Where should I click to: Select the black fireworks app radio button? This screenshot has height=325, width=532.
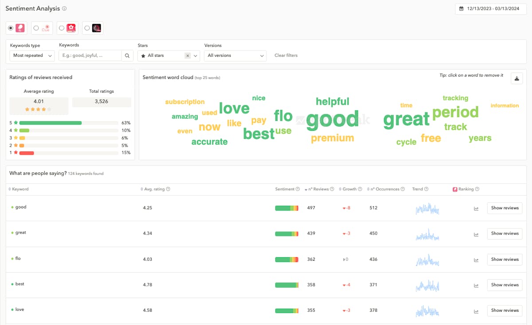pyautogui.click(x=87, y=28)
